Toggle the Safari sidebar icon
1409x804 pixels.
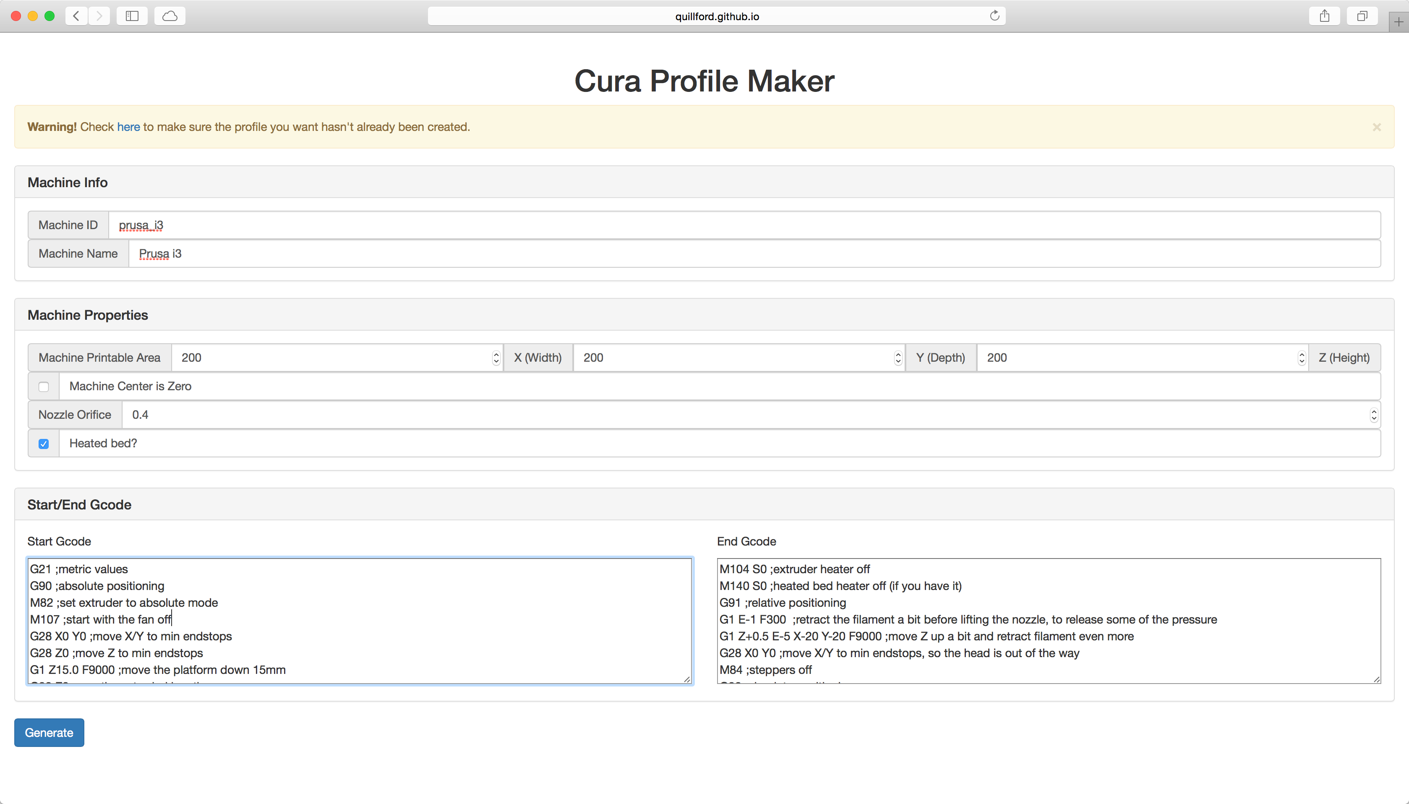tap(132, 16)
